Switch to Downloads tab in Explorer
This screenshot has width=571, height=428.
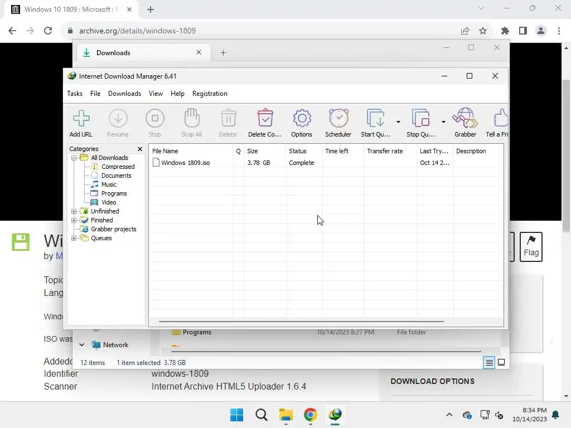coord(144,53)
